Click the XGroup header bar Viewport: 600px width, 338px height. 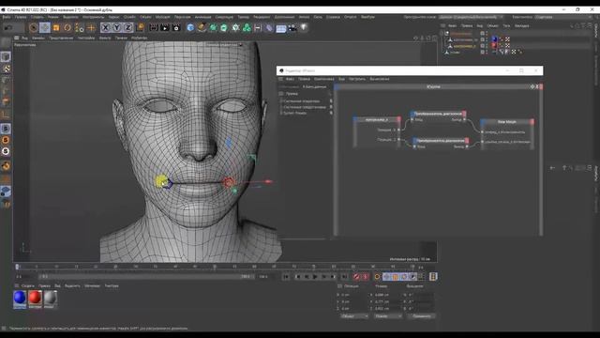click(x=438, y=87)
